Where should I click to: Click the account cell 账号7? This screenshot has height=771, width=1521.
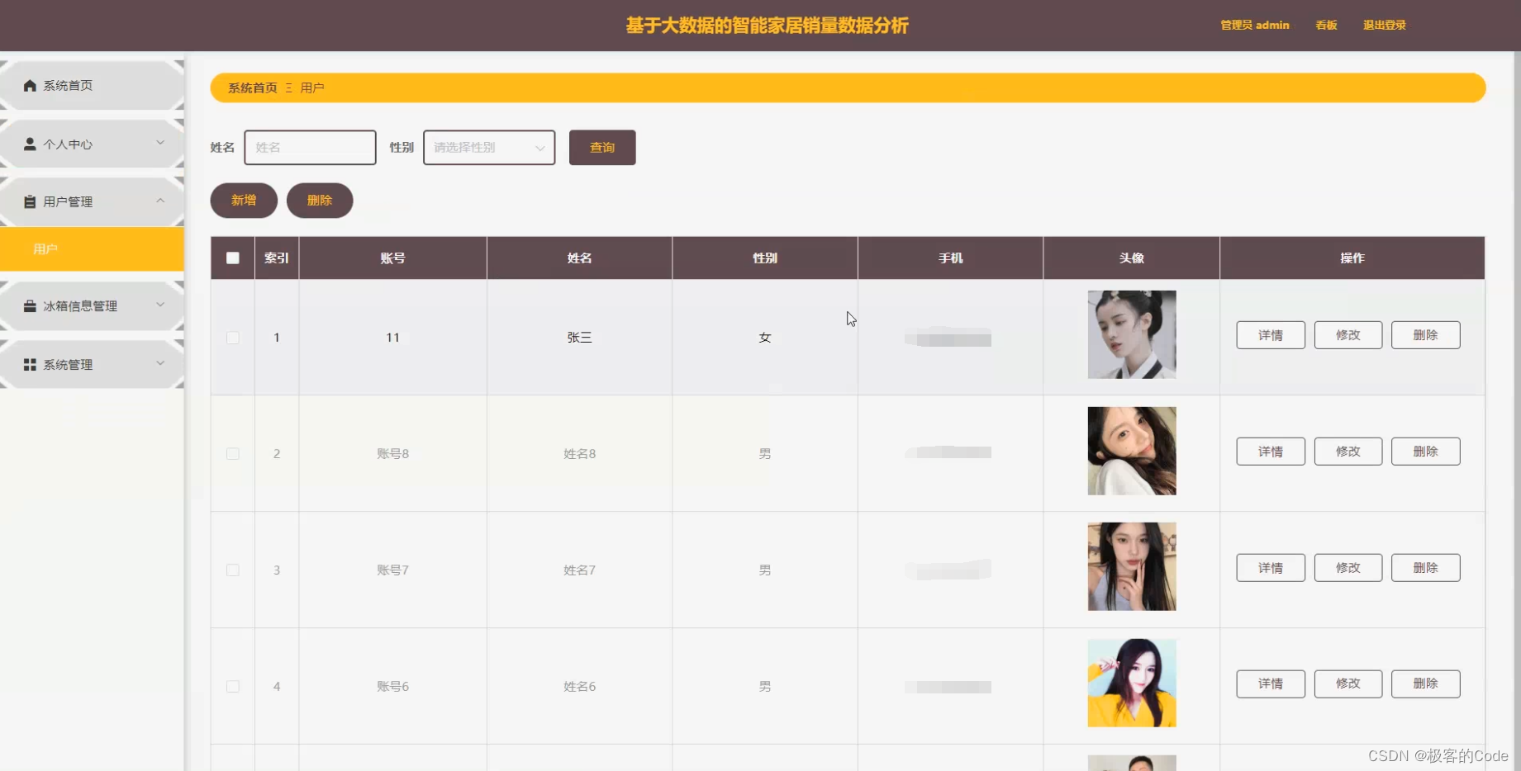tap(392, 570)
